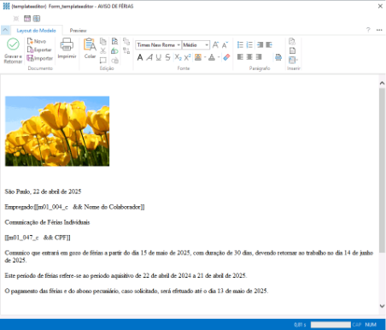Click the Importar button

[40, 58]
